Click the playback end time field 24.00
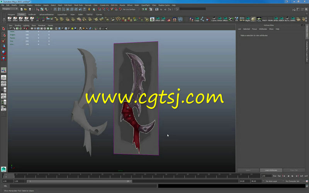The image size is (309, 193). click(244, 181)
